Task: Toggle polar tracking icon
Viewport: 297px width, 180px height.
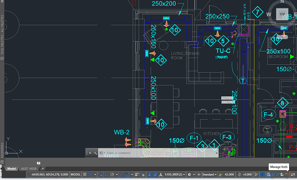Action: click(x=112, y=175)
